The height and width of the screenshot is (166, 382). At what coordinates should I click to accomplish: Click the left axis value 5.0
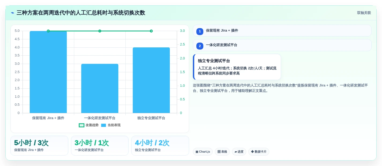(17, 31)
